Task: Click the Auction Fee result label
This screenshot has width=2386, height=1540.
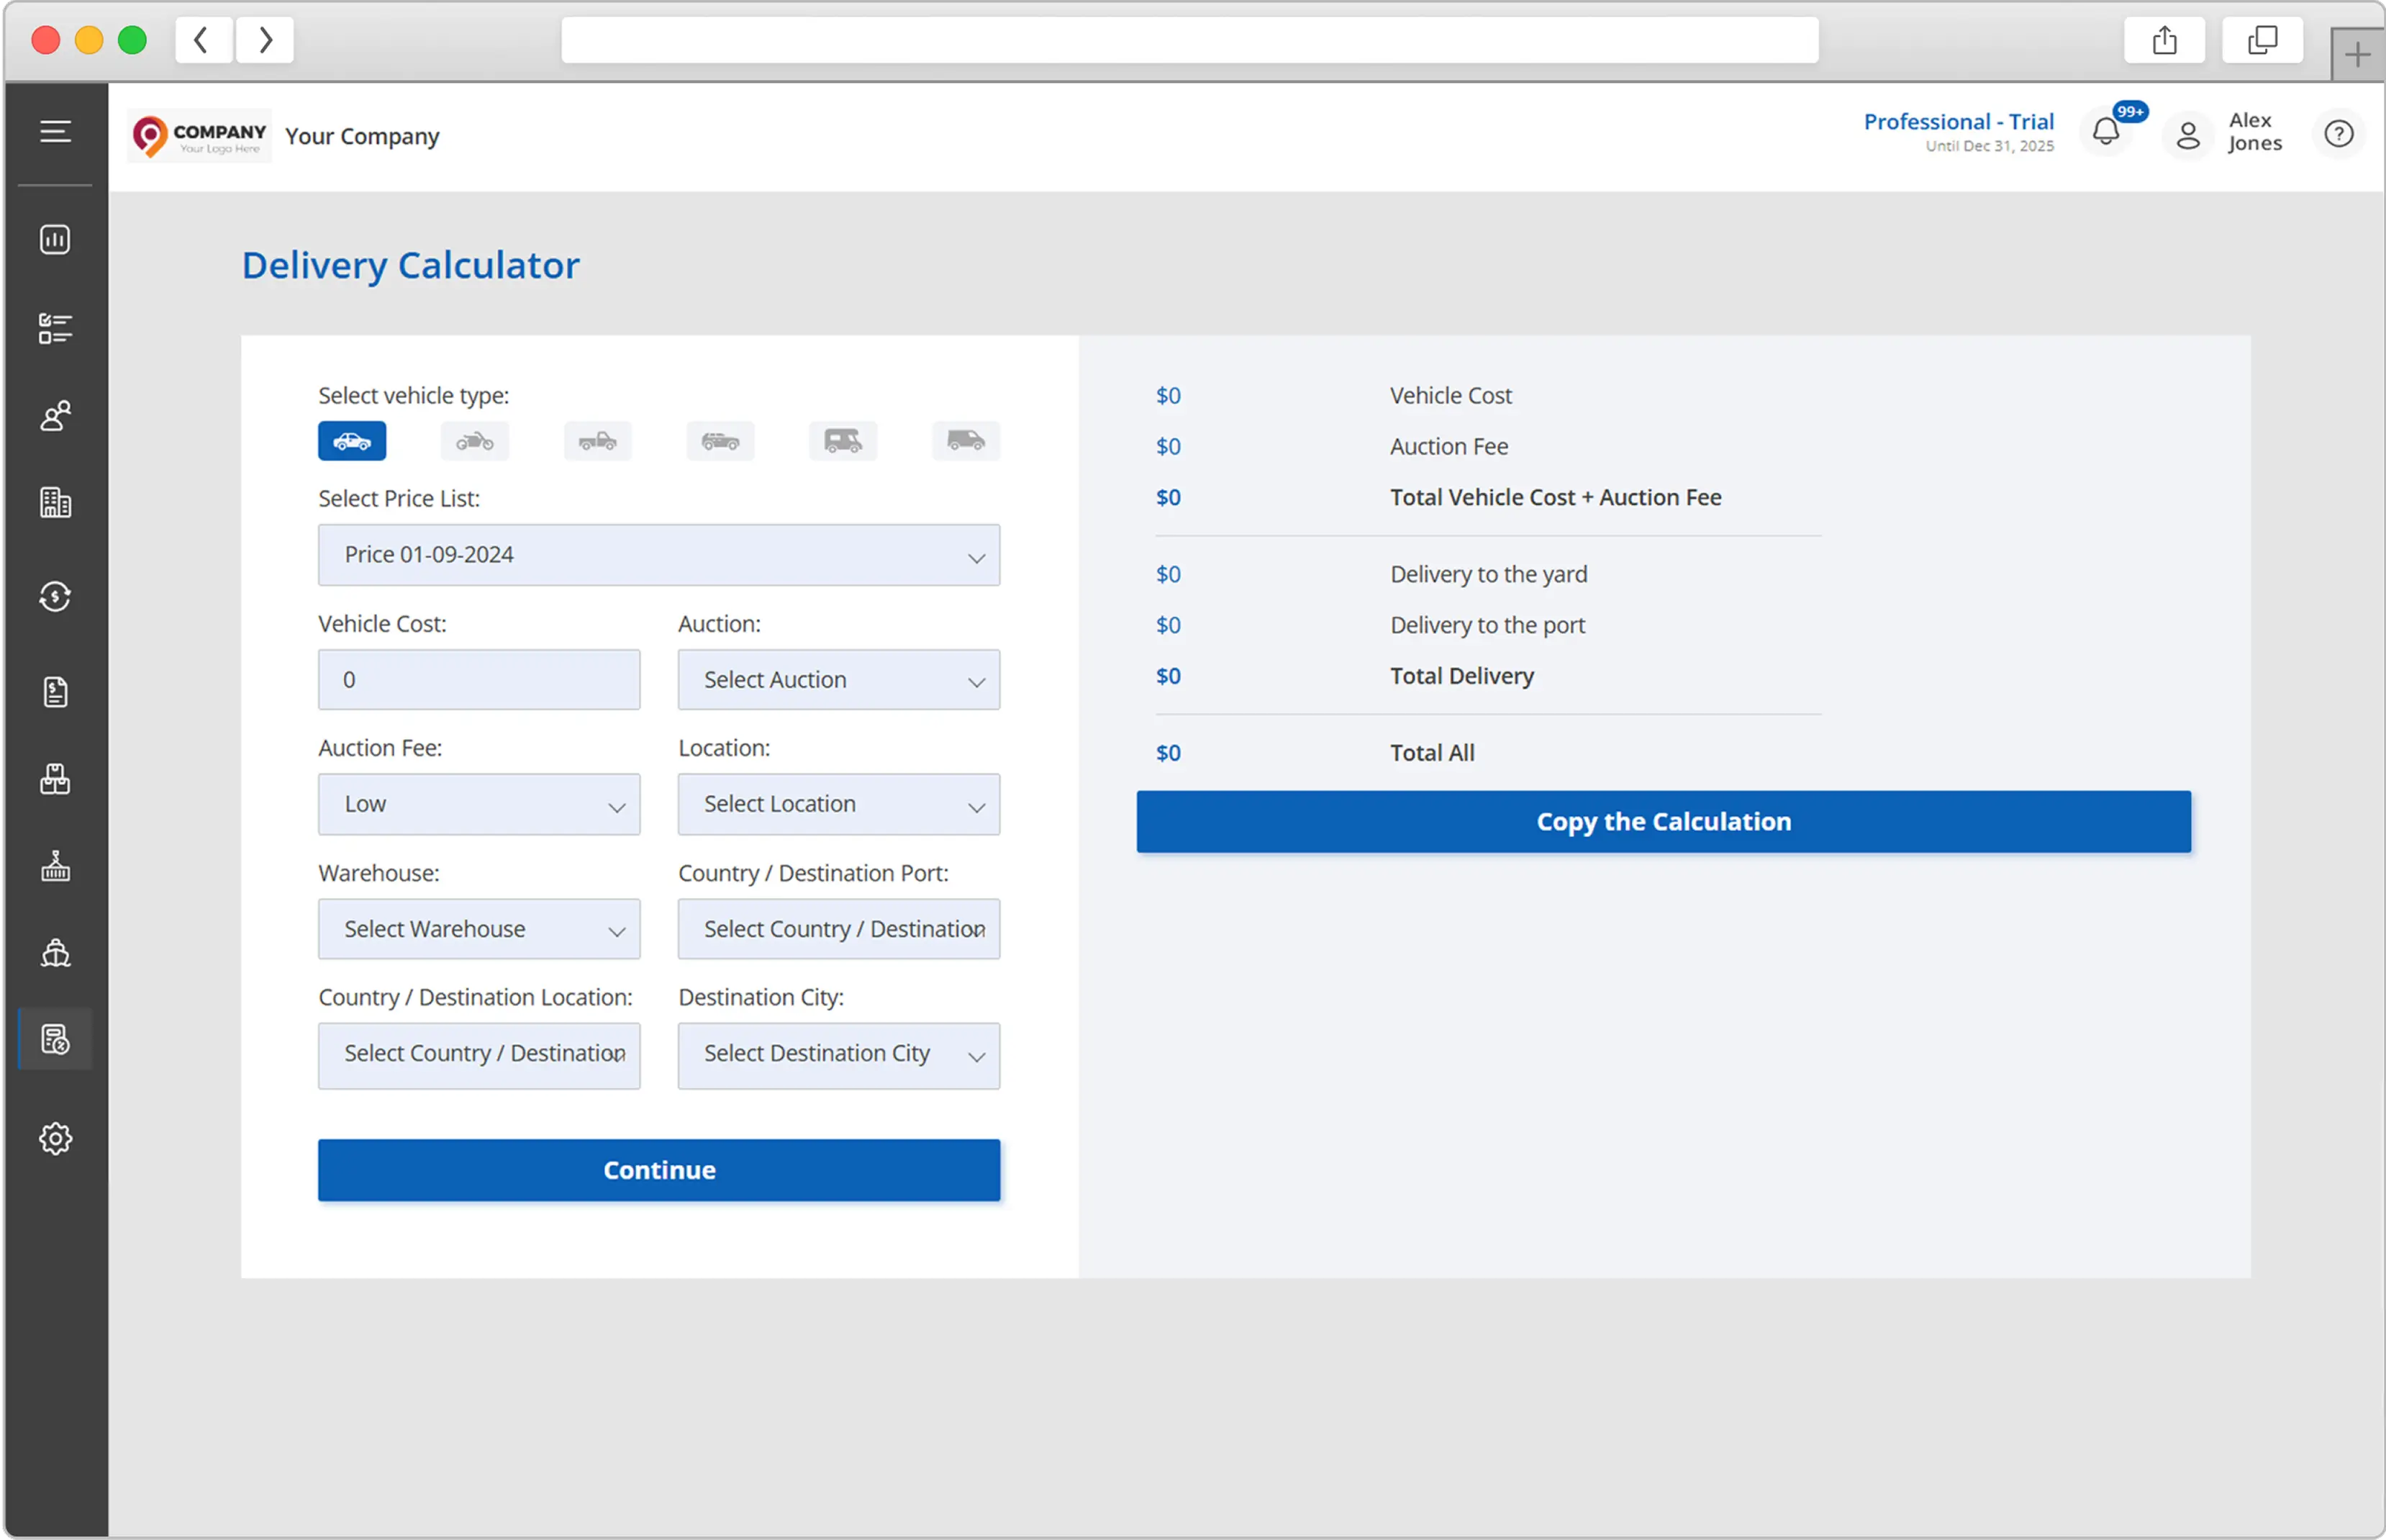Action: [1448, 446]
